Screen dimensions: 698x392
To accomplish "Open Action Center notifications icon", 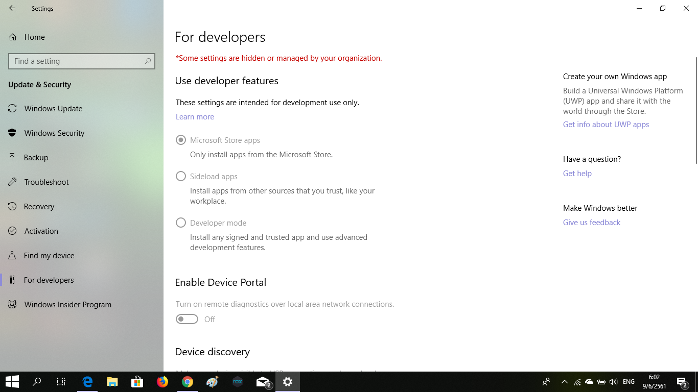I will (682, 382).
